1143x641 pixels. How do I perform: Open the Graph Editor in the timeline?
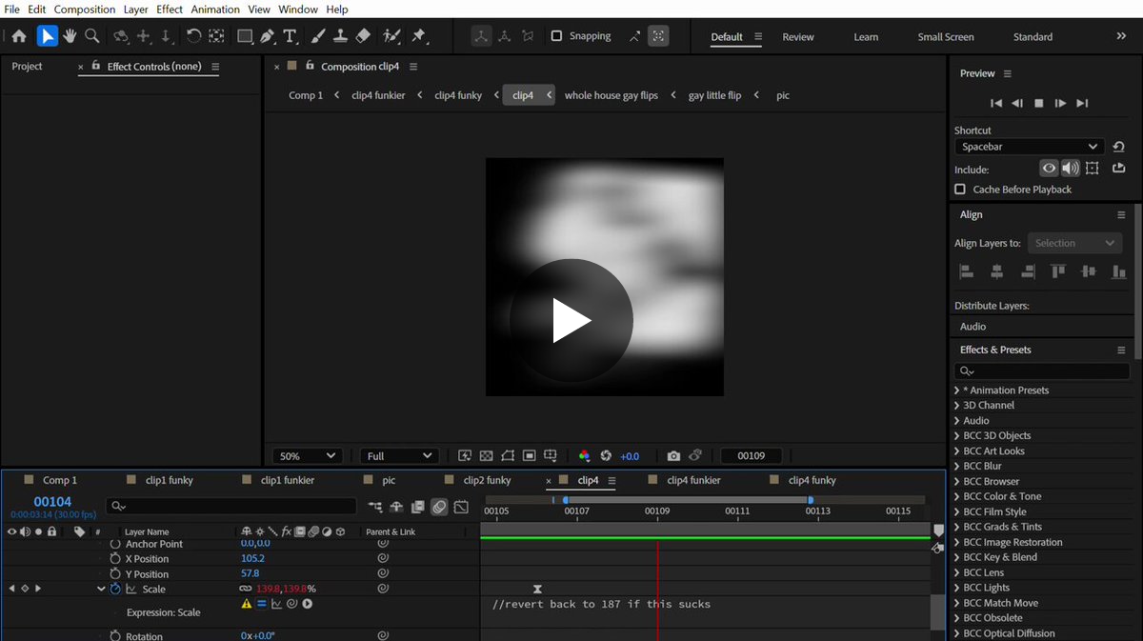[x=461, y=507]
